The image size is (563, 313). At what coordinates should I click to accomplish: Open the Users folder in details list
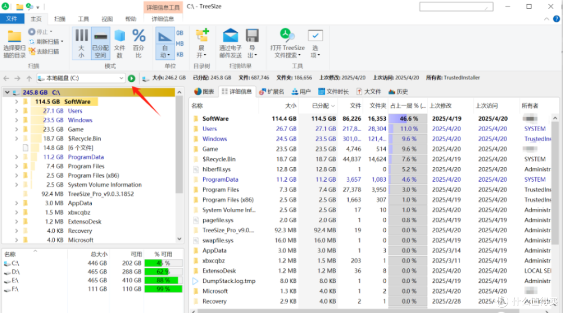pyautogui.click(x=210, y=129)
